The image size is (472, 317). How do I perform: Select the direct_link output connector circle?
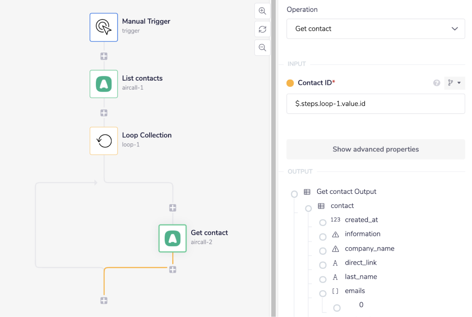pyautogui.click(x=323, y=265)
